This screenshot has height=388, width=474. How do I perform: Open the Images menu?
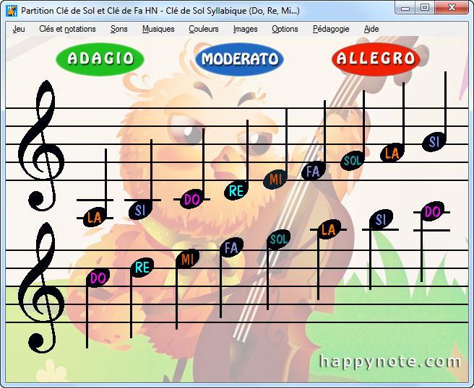pos(245,29)
